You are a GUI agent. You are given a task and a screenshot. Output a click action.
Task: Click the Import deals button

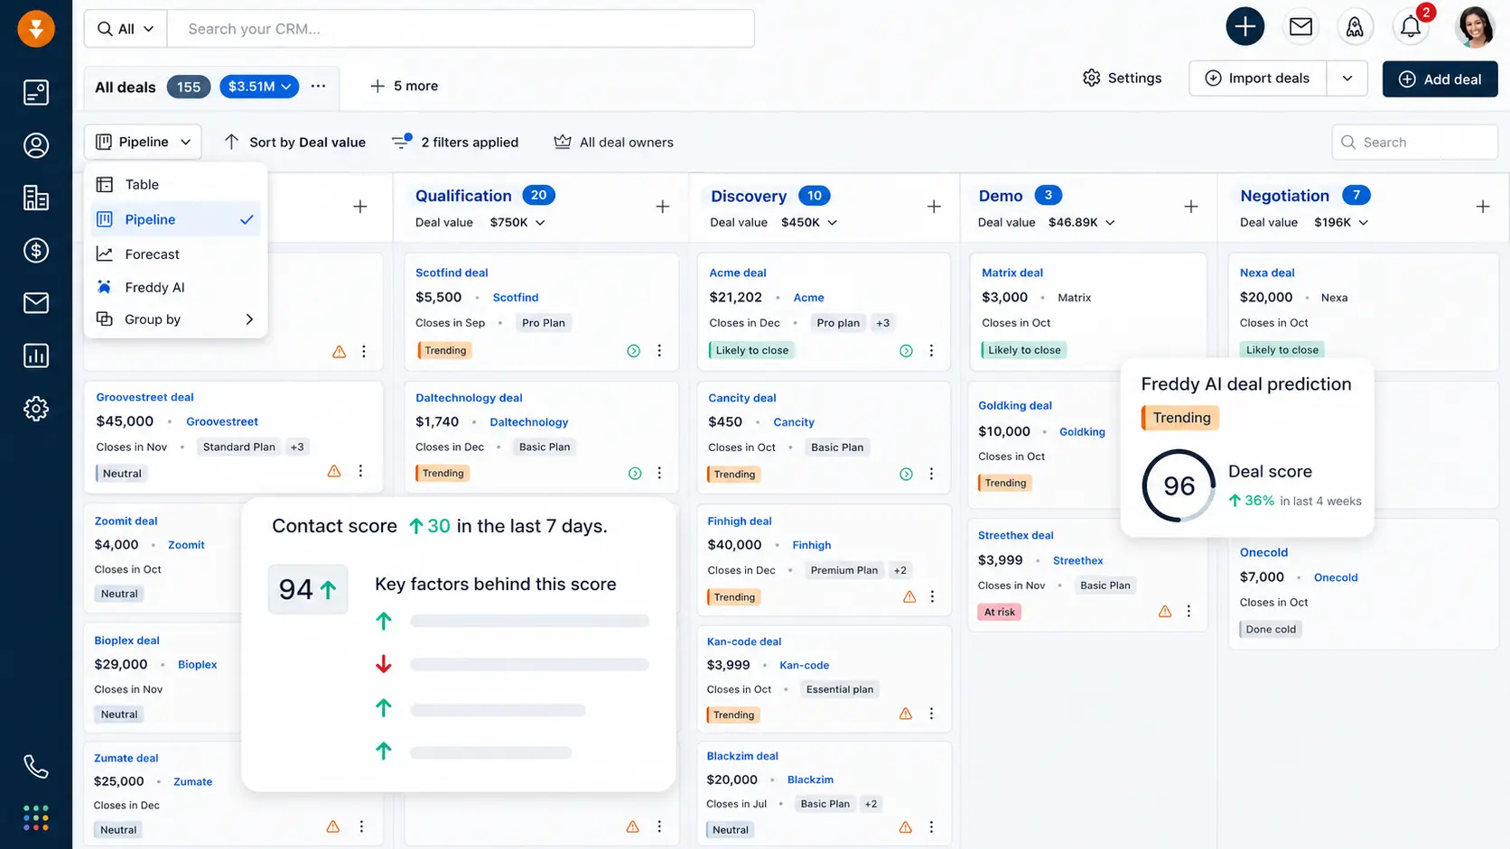click(x=1258, y=78)
